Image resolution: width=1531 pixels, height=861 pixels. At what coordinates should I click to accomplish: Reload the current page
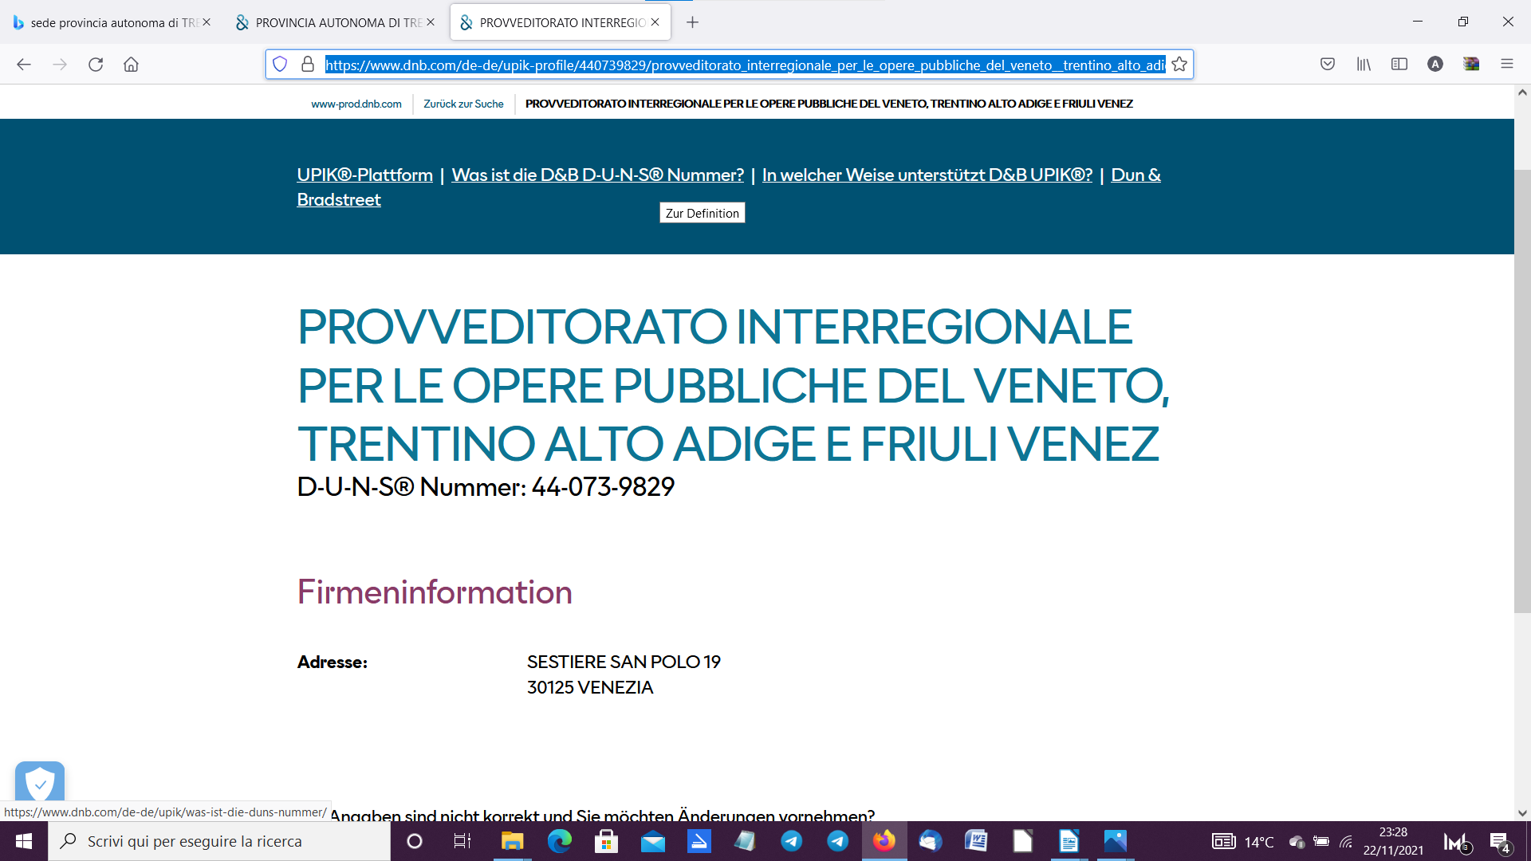point(96,65)
